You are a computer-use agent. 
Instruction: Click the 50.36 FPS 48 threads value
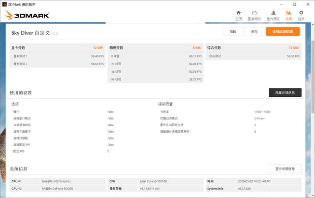tap(195, 72)
